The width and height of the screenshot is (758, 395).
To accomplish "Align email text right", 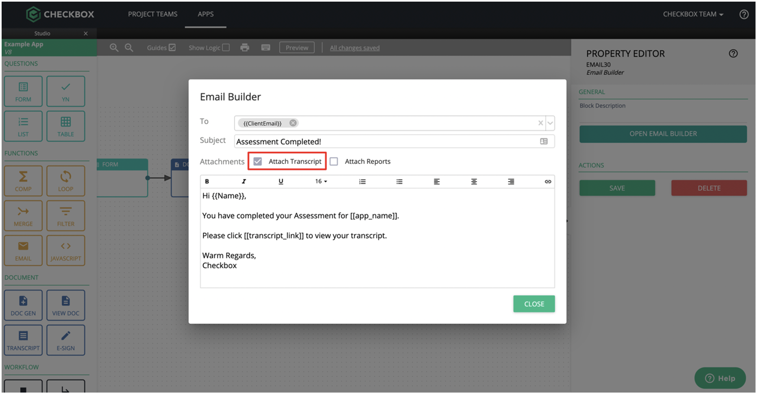I will click(511, 182).
